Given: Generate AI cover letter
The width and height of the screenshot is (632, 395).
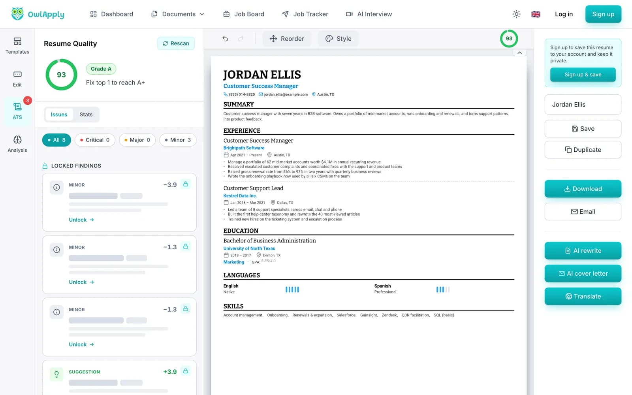Looking at the screenshot, I should pyautogui.click(x=583, y=273).
